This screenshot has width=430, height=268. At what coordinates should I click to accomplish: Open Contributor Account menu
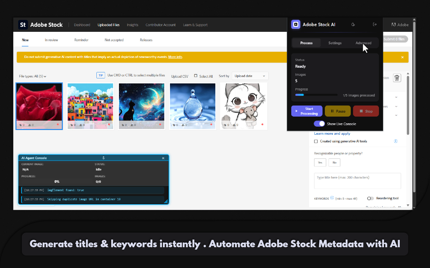point(161,25)
